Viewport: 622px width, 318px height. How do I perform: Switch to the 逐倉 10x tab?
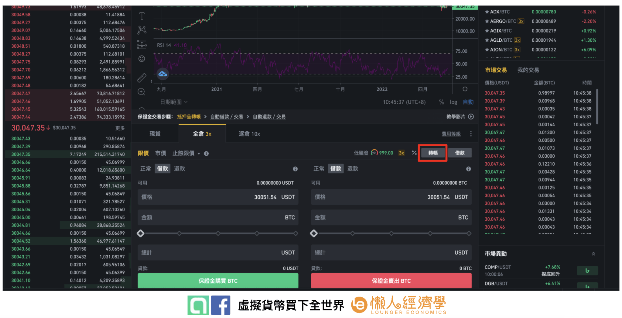pyautogui.click(x=249, y=134)
